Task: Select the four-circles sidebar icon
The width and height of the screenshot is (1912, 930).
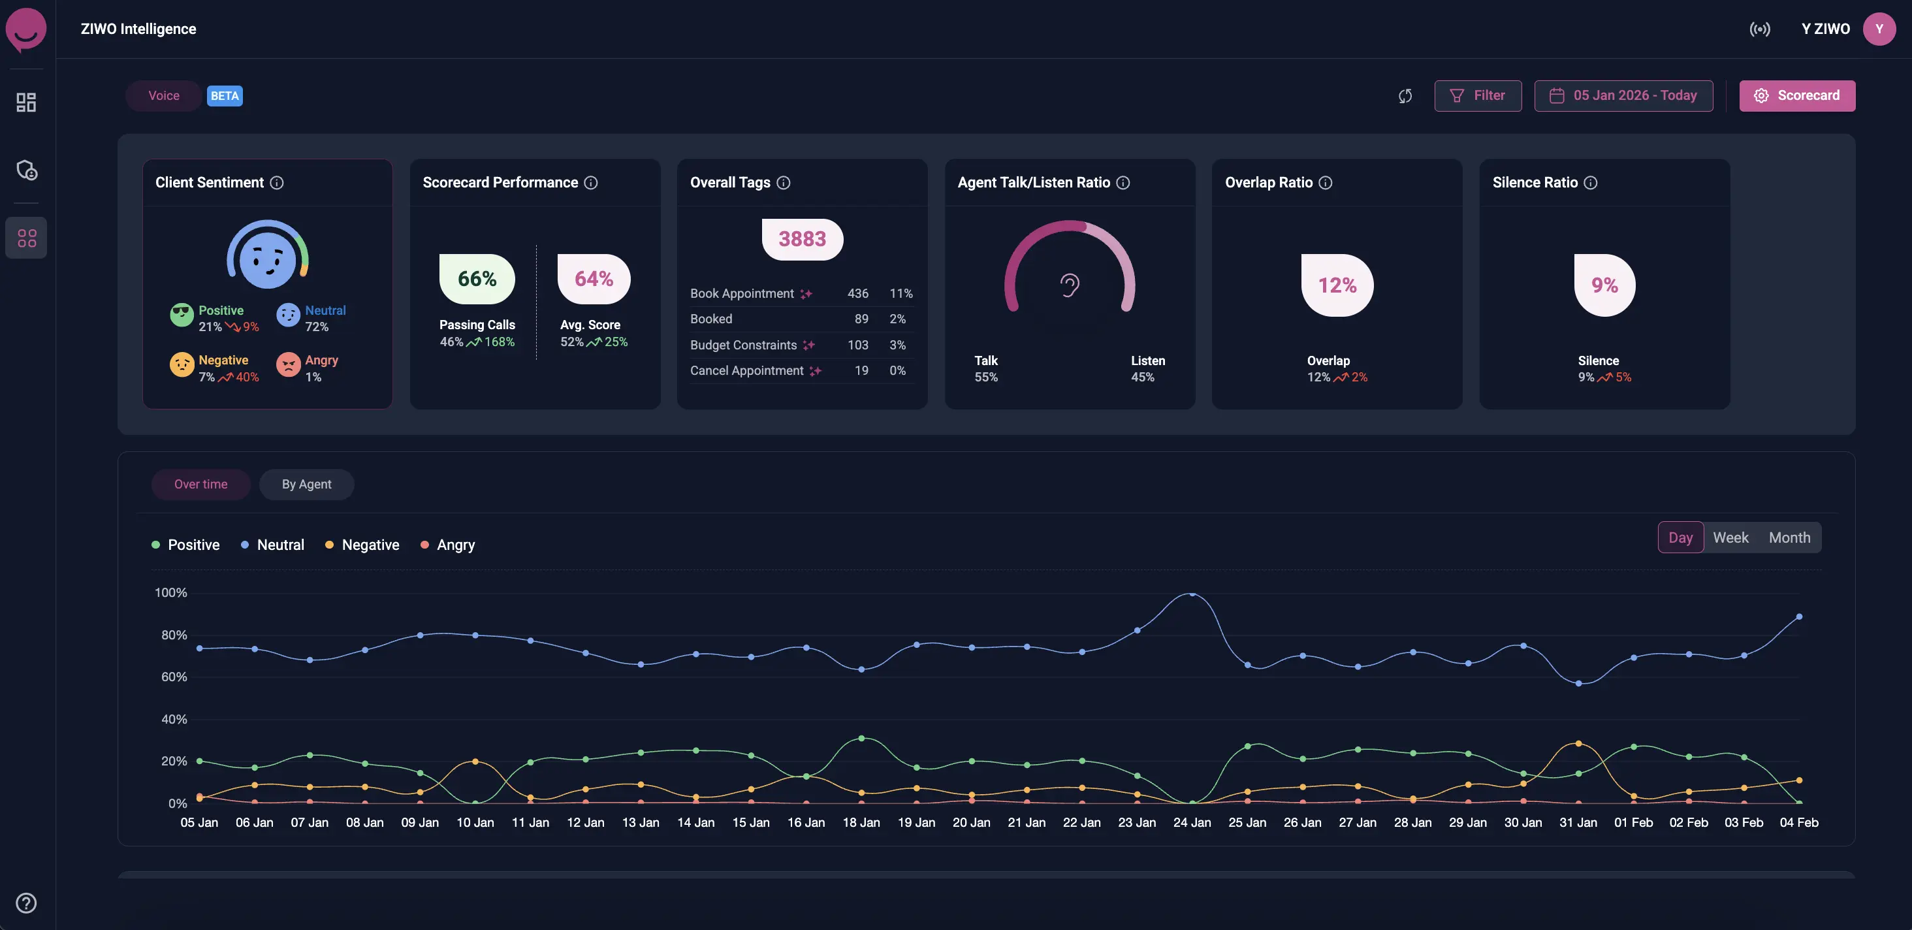Action: tap(27, 238)
